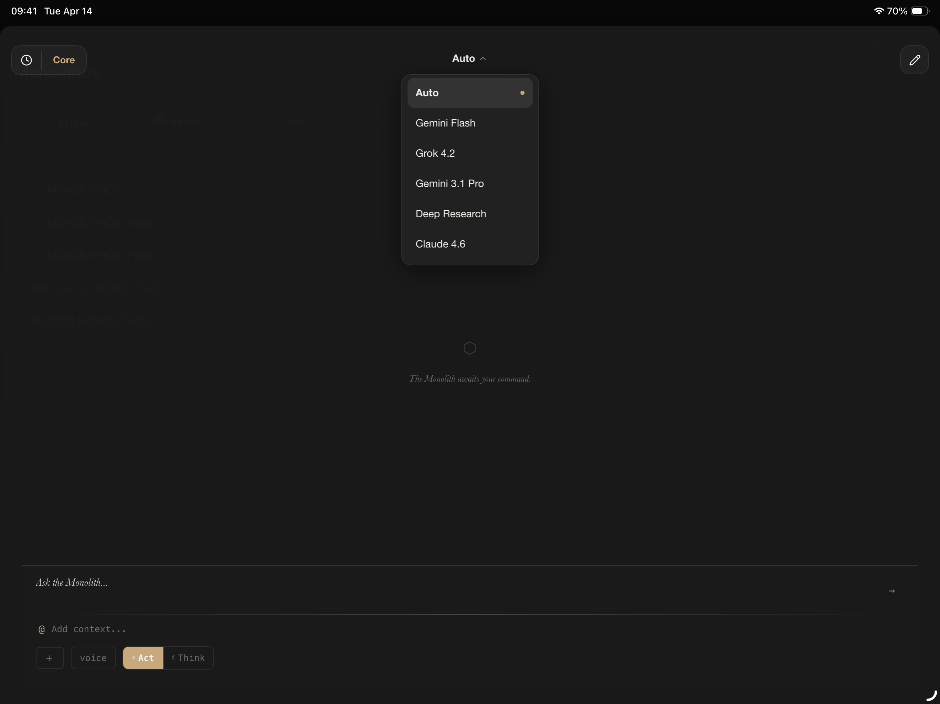Click the 09:41 clock in the status bar
The height and width of the screenshot is (704, 940).
coord(24,11)
